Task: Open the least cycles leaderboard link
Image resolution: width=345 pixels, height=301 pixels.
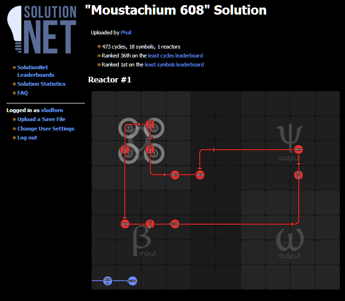Action: 175,56
